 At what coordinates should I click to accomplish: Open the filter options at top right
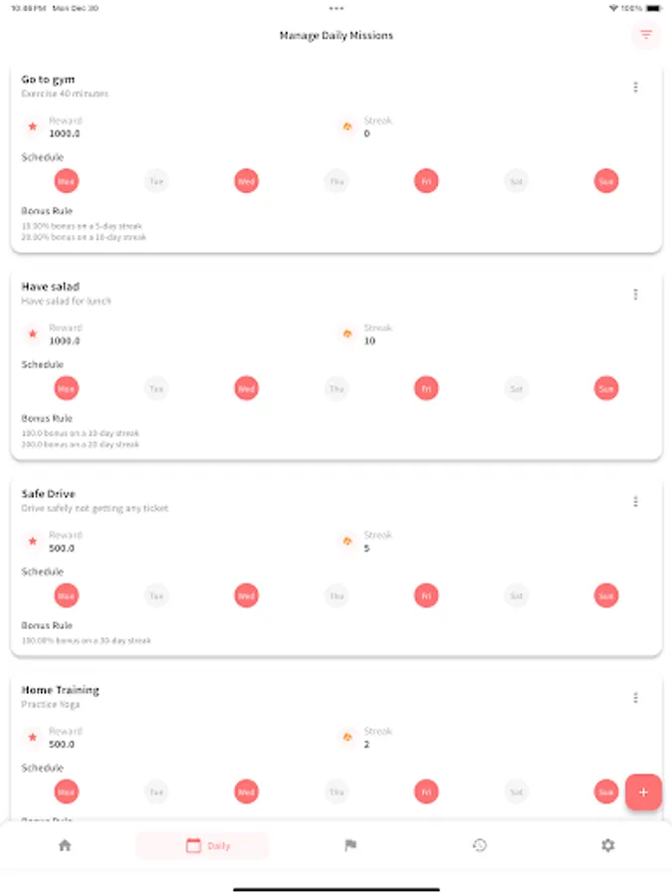click(x=646, y=35)
